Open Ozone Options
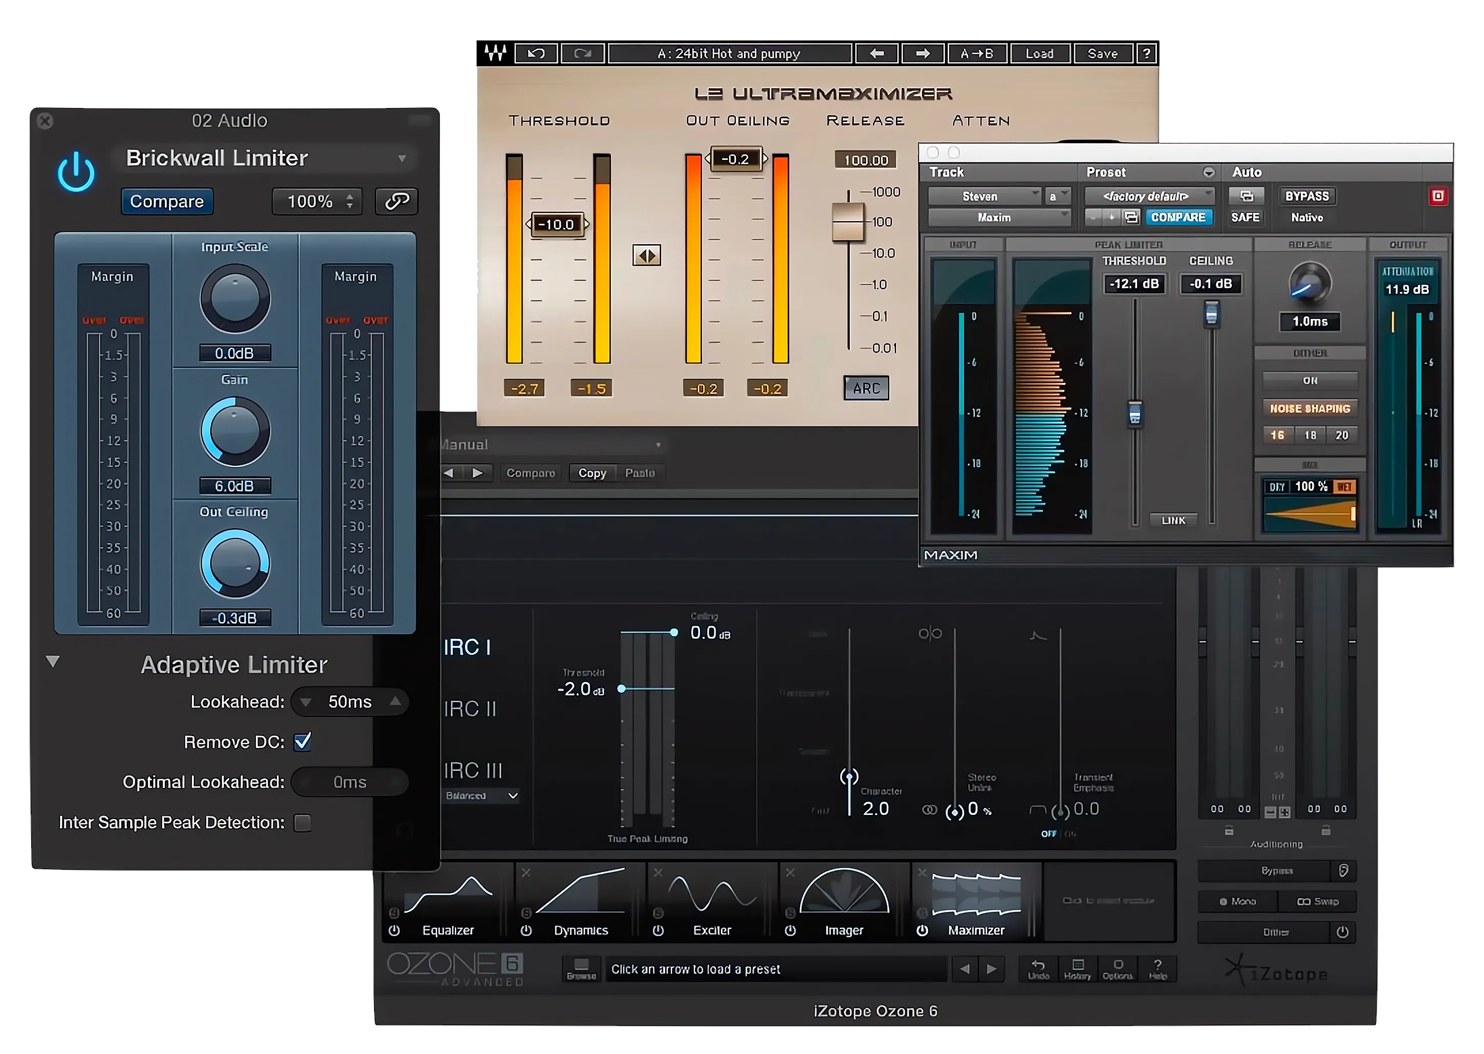This screenshot has height=1054, width=1484. pyautogui.click(x=1118, y=969)
